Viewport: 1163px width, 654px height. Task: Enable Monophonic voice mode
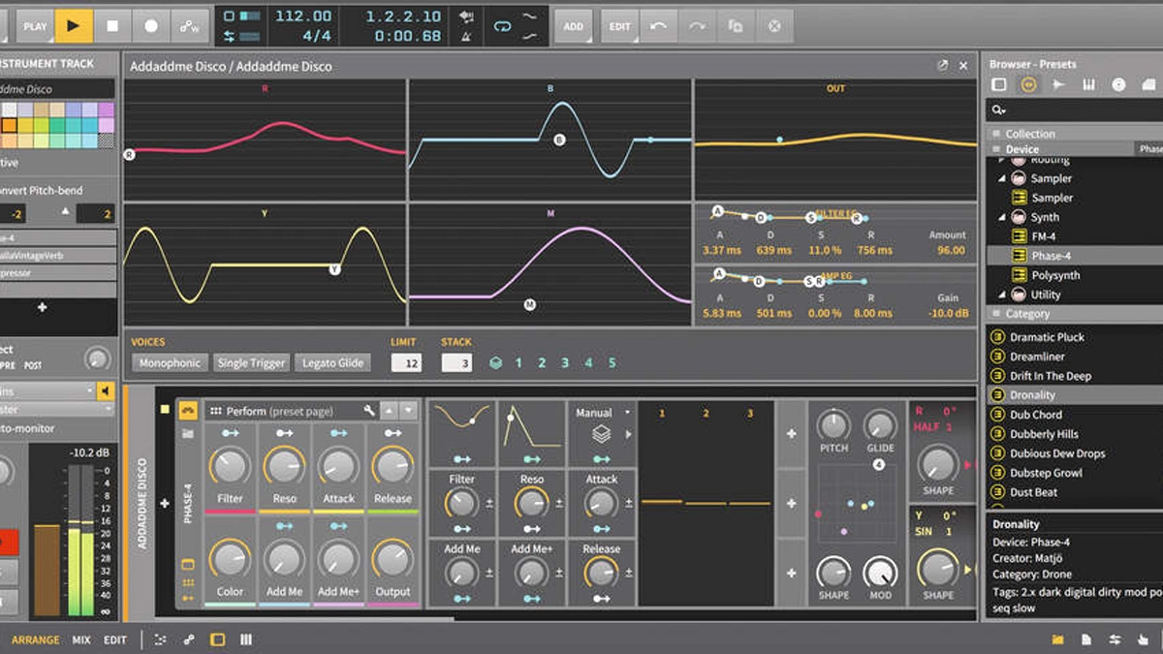tap(170, 363)
